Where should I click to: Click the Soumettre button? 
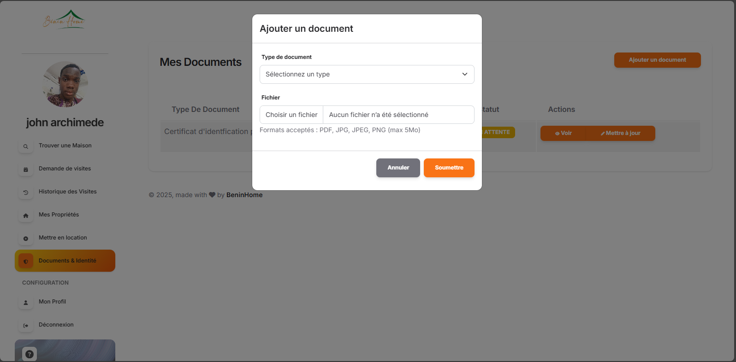[x=449, y=168]
